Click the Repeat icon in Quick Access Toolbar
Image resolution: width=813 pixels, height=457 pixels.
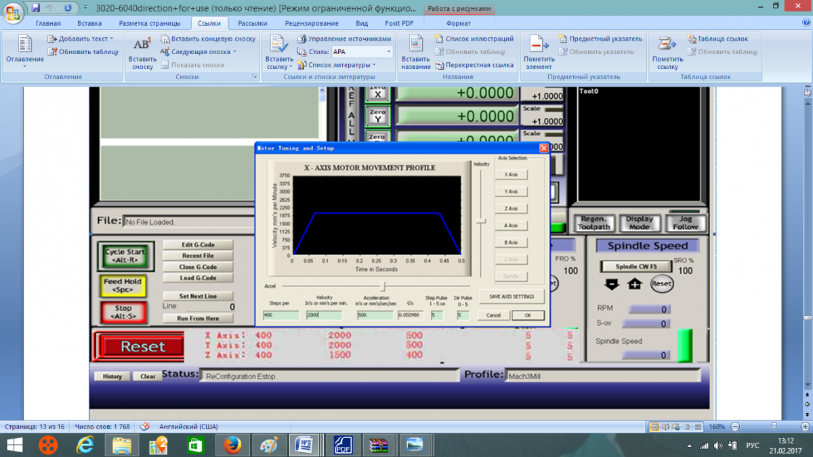68,8
